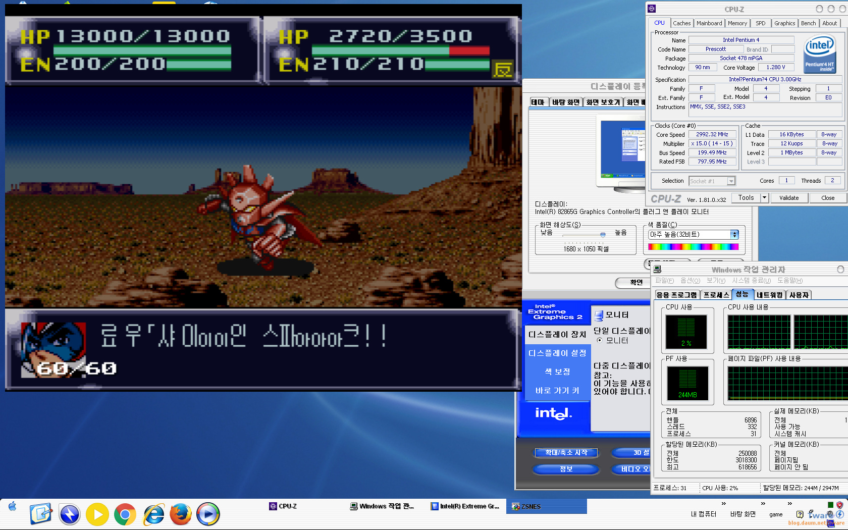
Task: Click the Close button in CPU-Z
Action: [828, 198]
